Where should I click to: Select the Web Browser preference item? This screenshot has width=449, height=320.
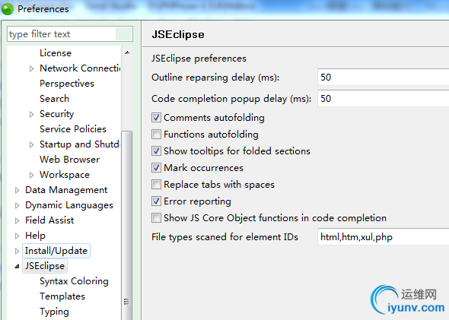tap(69, 160)
